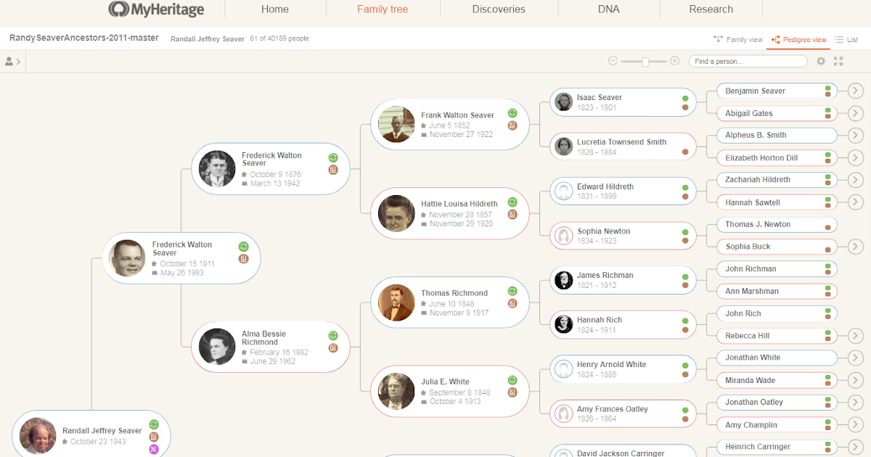
Task: Open the tree settings gear icon
Action: point(821,61)
